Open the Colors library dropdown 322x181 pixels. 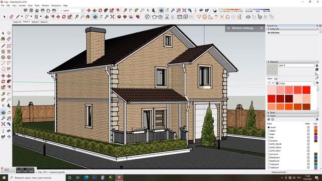click(x=313, y=83)
